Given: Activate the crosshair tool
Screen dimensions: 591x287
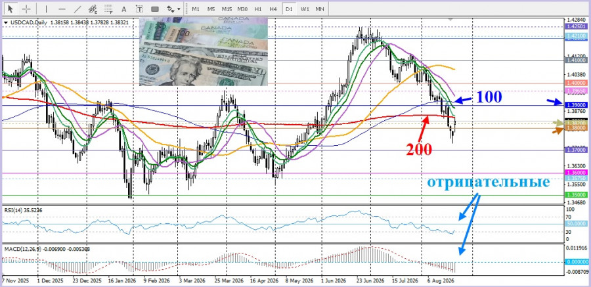Looking at the screenshot, I should [27, 9].
